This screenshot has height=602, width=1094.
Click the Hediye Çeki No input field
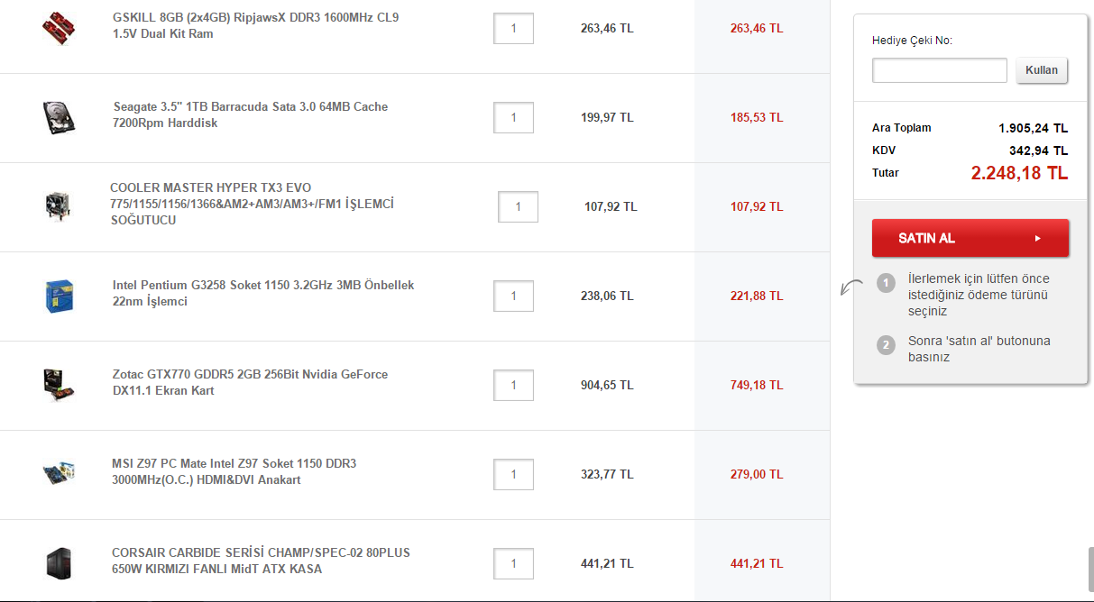point(939,70)
